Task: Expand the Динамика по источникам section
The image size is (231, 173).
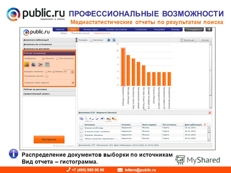Action: (49, 44)
